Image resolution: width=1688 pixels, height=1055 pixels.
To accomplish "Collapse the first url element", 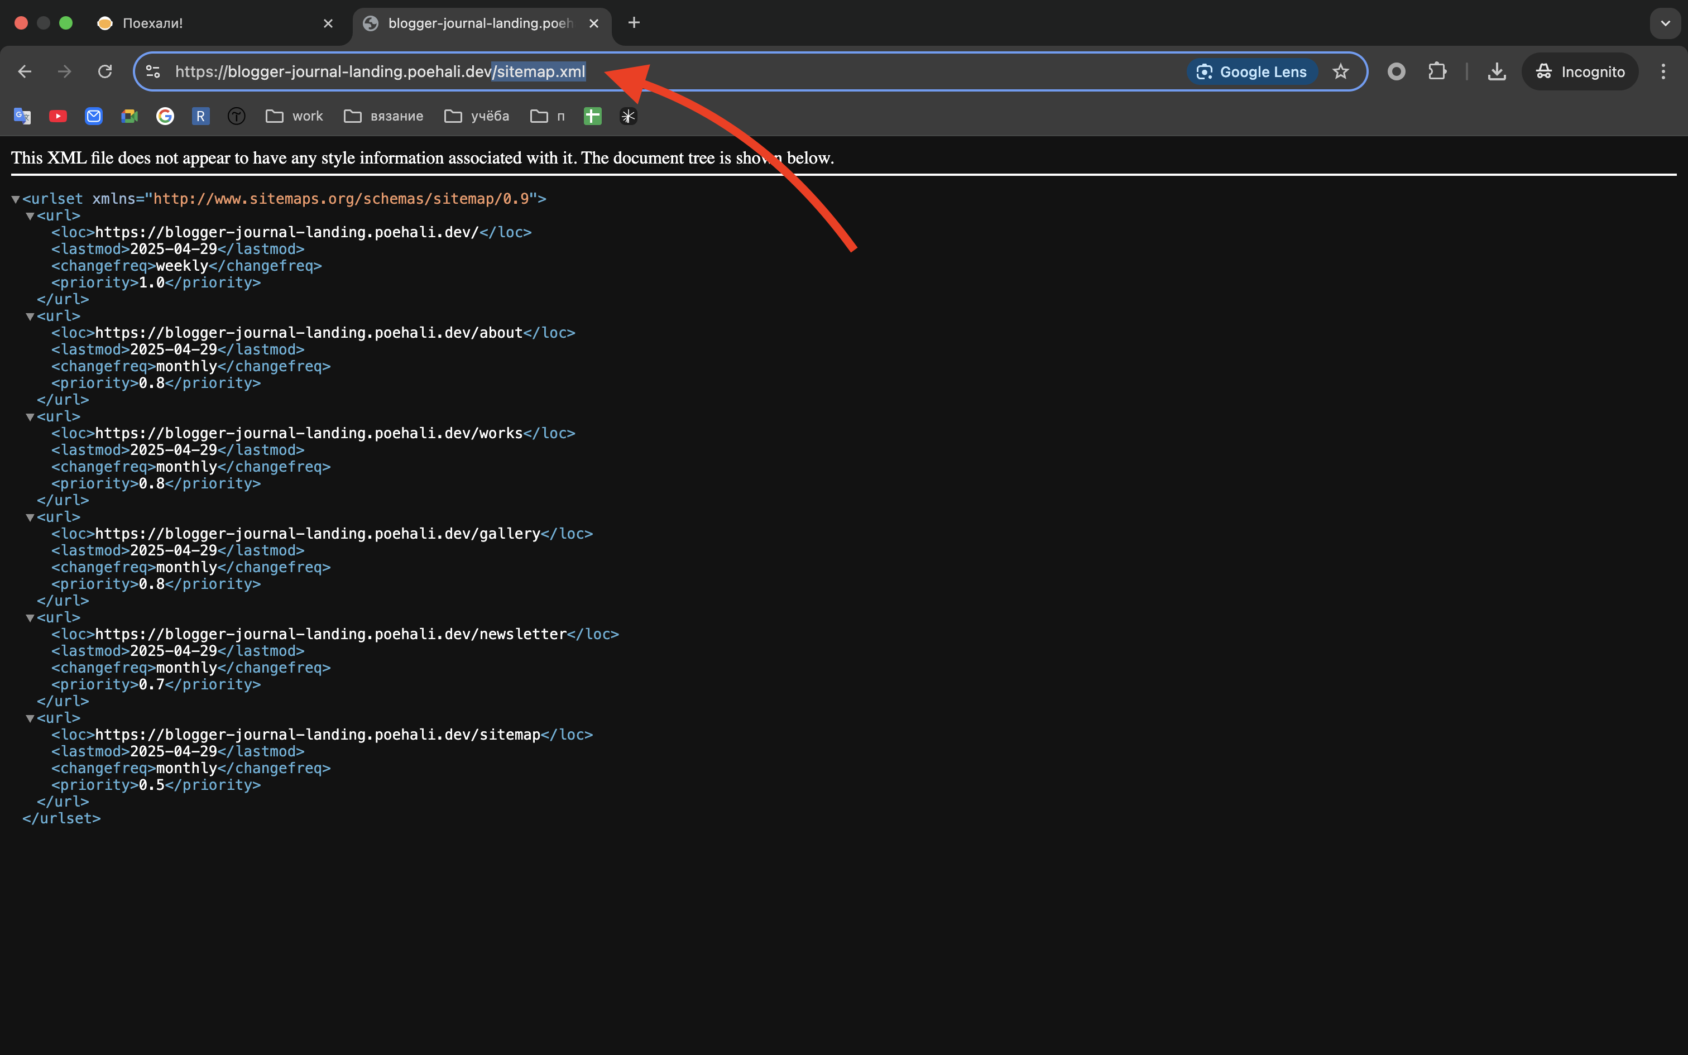I will (30, 215).
